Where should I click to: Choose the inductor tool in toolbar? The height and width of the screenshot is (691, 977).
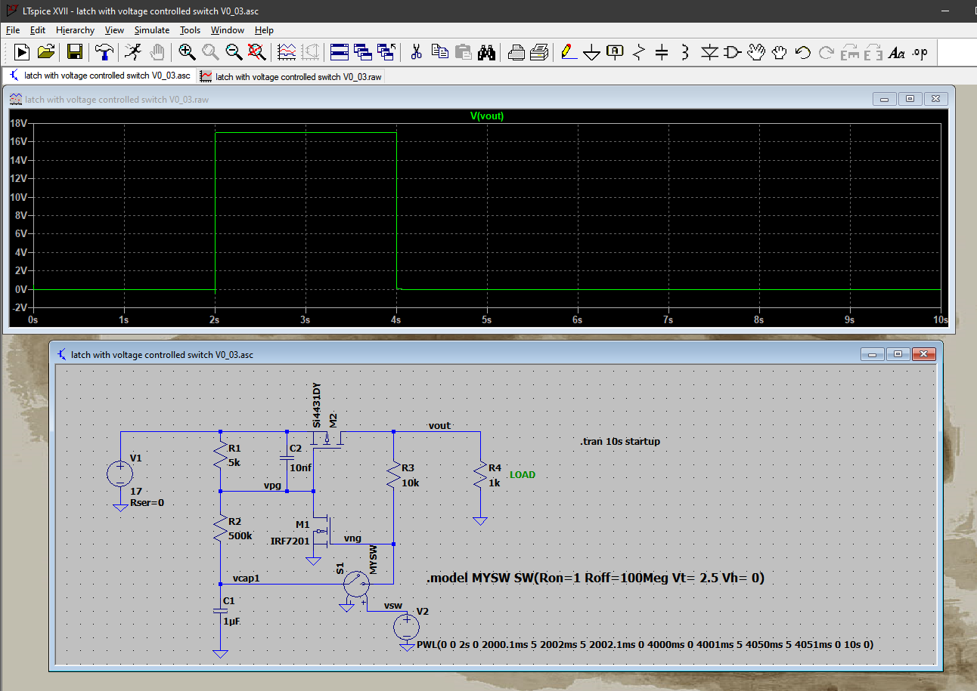(x=685, y=52)
